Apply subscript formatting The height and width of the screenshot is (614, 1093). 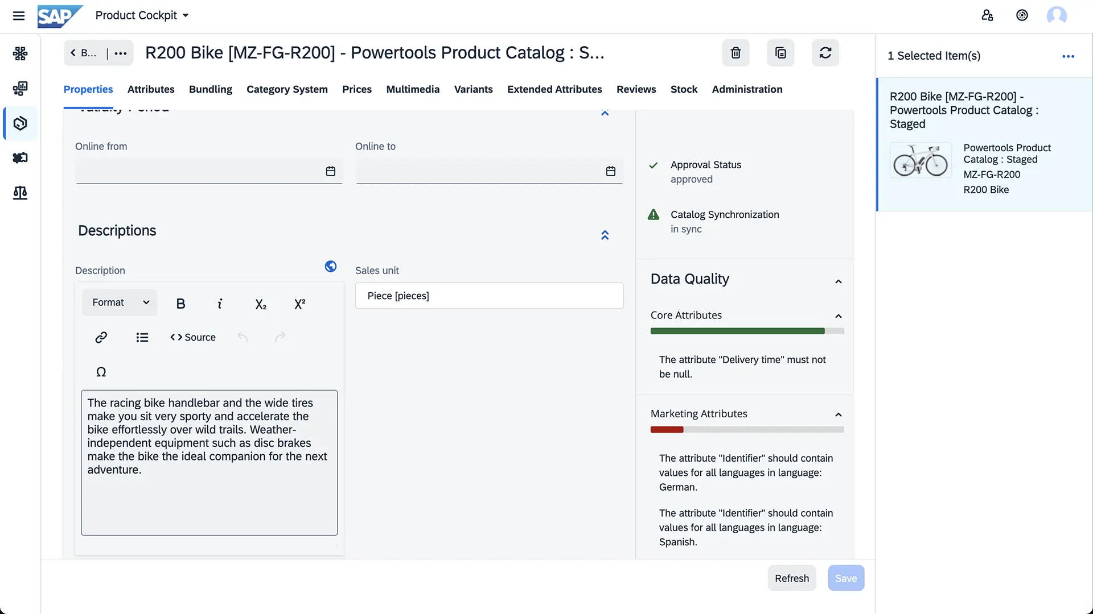(x=261, y=304)
